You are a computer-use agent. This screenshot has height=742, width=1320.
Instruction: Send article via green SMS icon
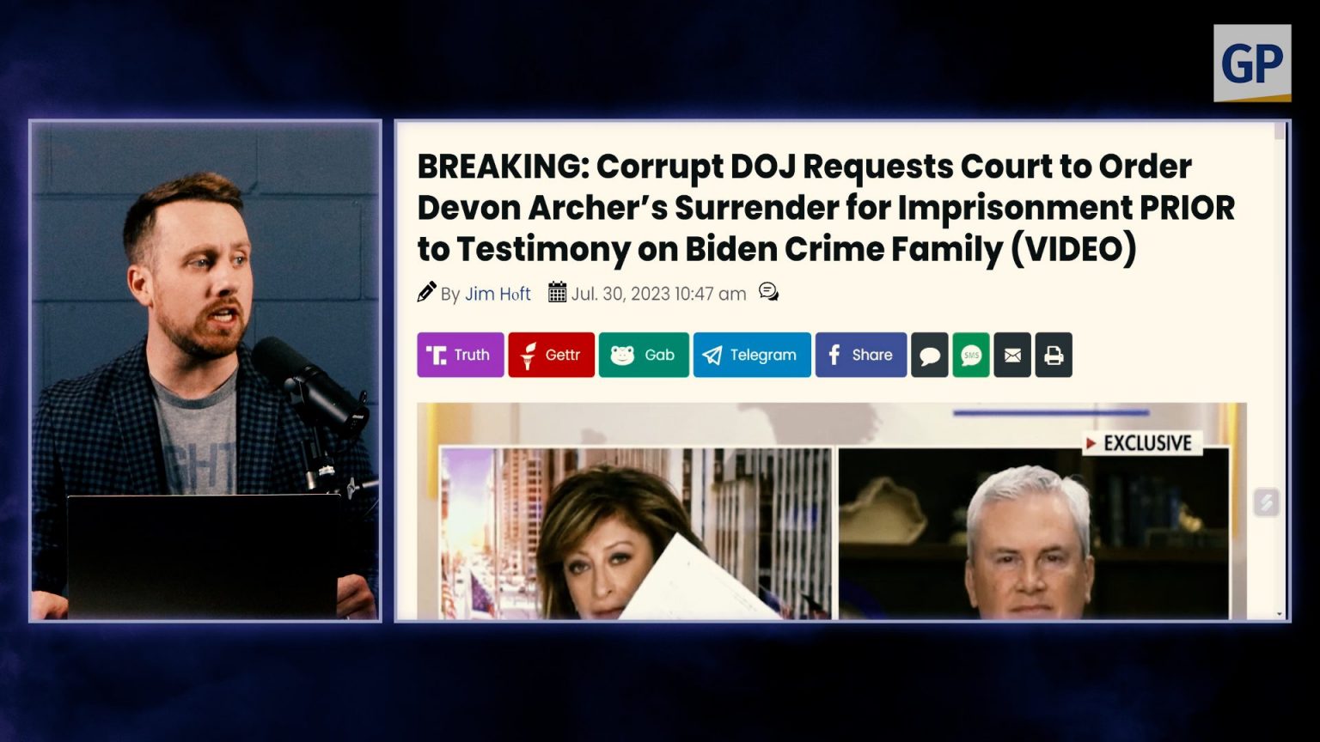click(971, 355)
